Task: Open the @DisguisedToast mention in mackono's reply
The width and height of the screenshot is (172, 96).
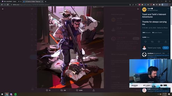Action: (x=160, y=55)
